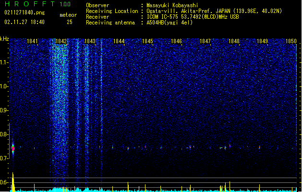This screenshot has height=192, width=302.
Task: Click the 1843 time axis label
Action: tap(90, 41)
